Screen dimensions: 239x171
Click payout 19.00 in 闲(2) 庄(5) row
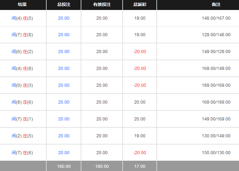click(140, 136)
